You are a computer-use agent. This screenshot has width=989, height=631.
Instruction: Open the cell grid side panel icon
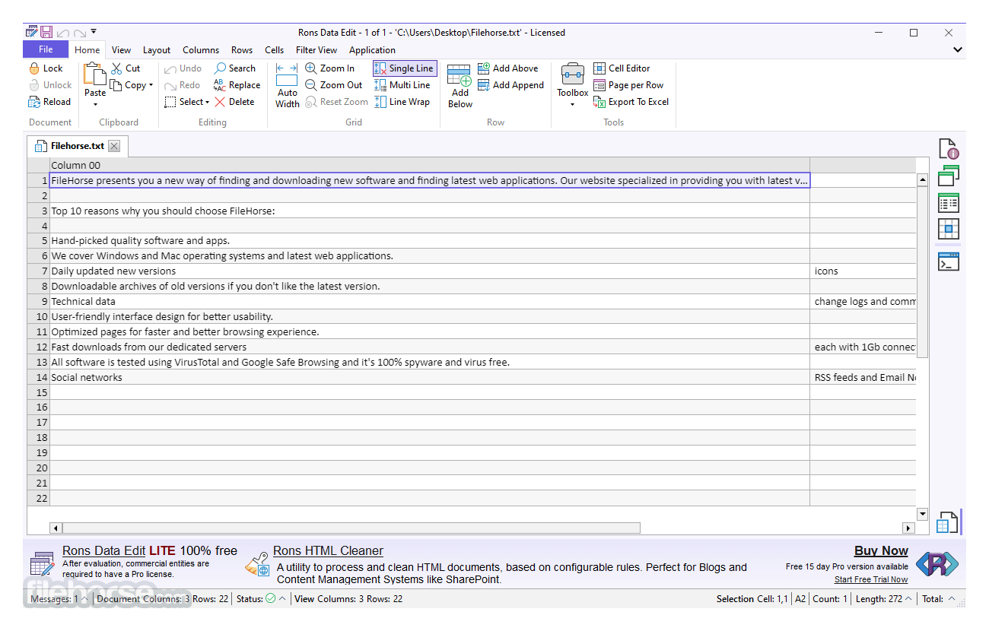point(948,229)
